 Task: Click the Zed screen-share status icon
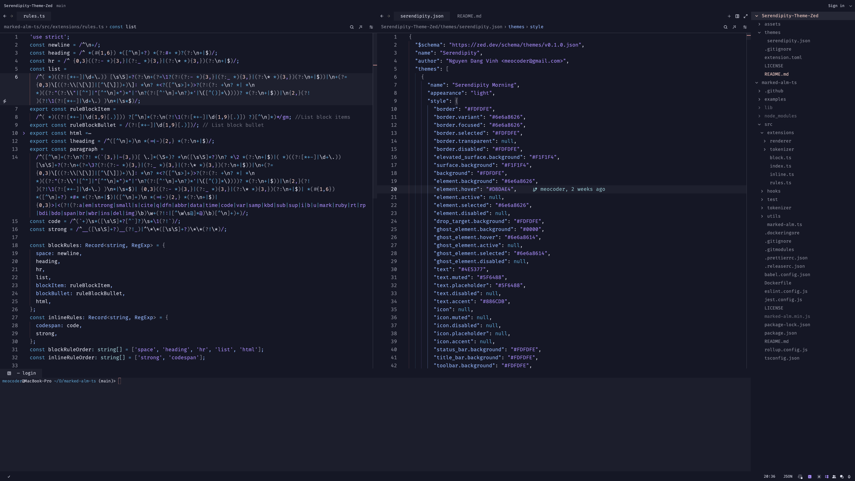[x=819, y=476]
